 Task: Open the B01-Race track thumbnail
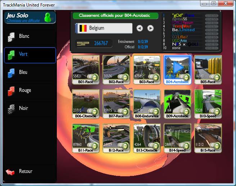tap(86, 68)
